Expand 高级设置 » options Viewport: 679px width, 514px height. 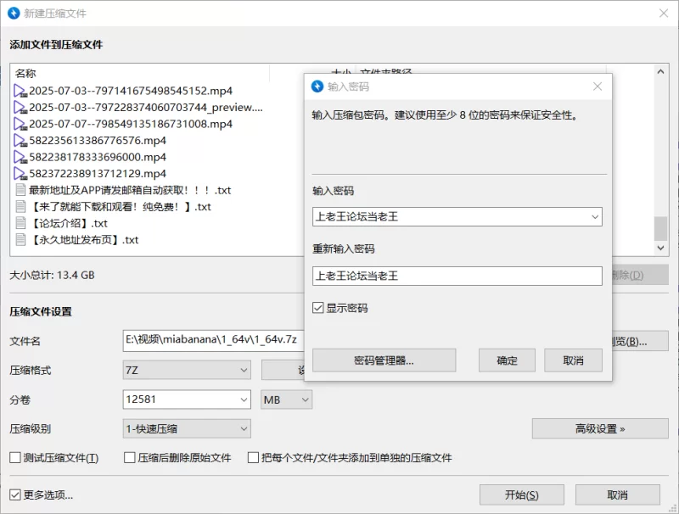600,429
